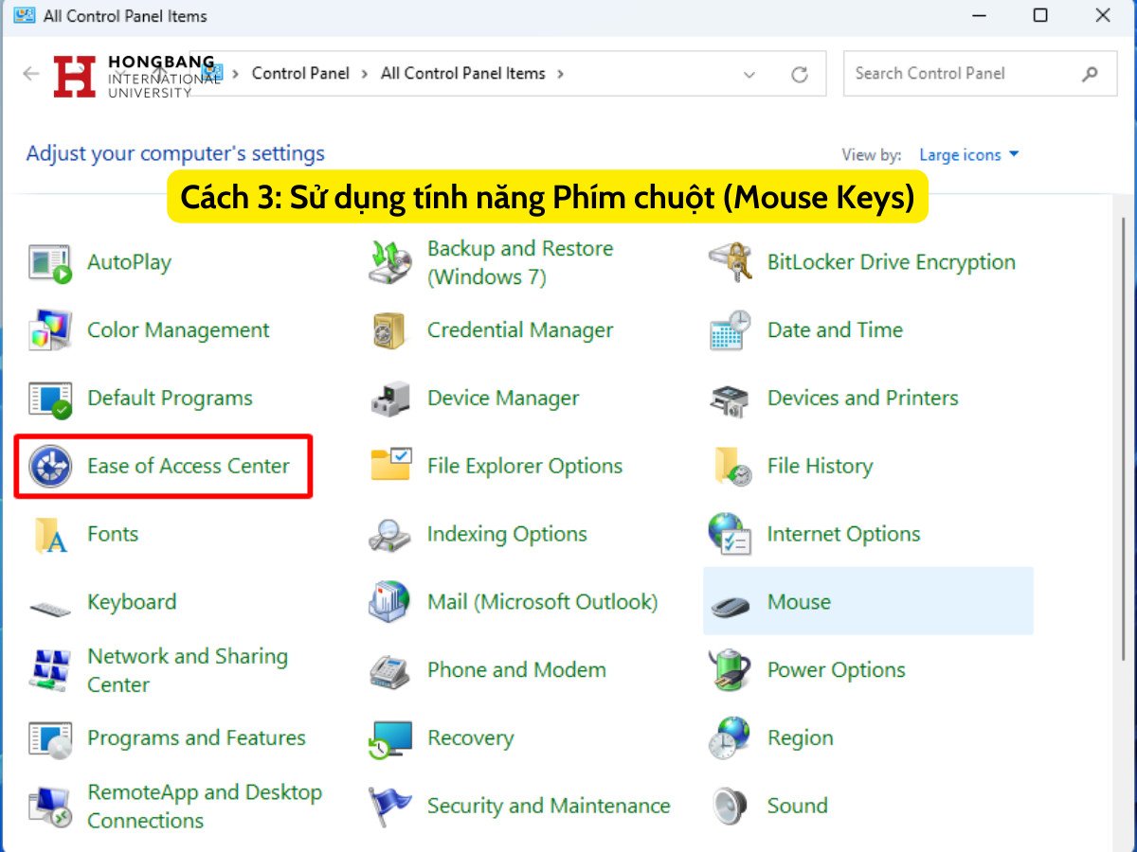Open Ease of Access Center
Viewport: 1137px width, 852px height.
tap(188, 466)
